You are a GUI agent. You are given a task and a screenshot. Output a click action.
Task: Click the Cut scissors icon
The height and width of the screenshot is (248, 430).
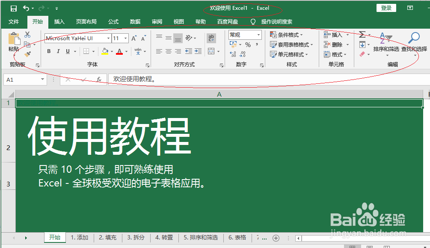[27, 35]
